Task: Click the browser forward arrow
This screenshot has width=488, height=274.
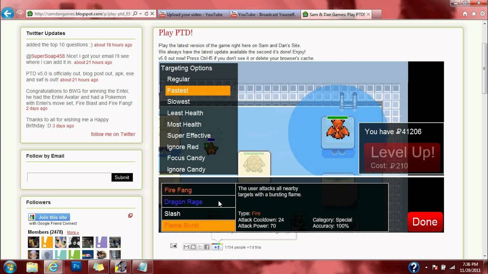Action: click(20, 14)
